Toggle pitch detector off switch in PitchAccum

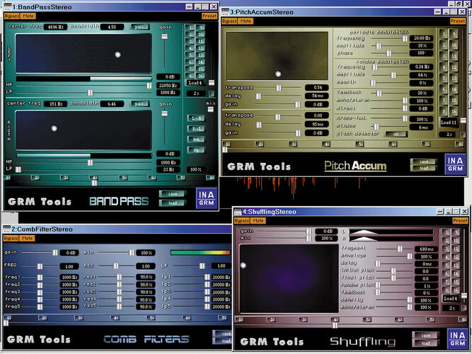tap(396, 134)
